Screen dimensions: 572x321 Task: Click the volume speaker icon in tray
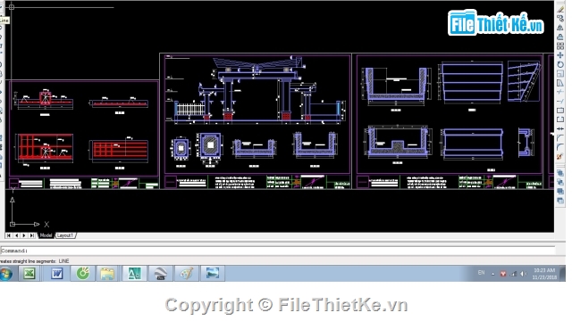(524, 274)
